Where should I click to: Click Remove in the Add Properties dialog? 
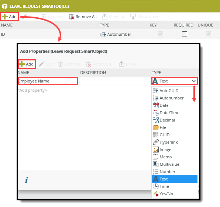69,64
